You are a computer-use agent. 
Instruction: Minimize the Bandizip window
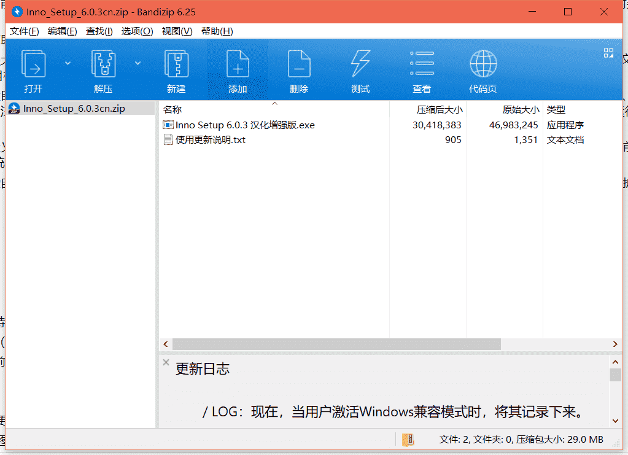point(532,12)
